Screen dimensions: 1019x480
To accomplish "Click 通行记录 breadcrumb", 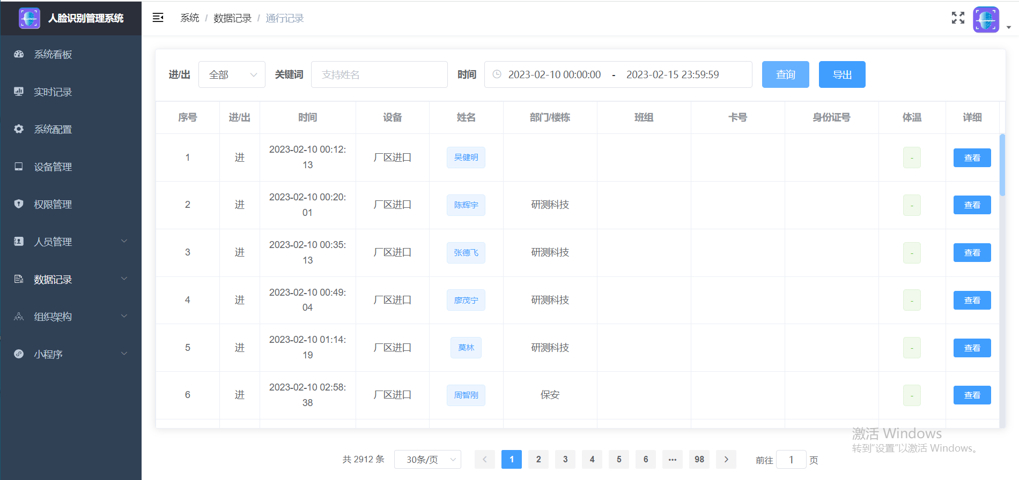I will coord(285,18).
